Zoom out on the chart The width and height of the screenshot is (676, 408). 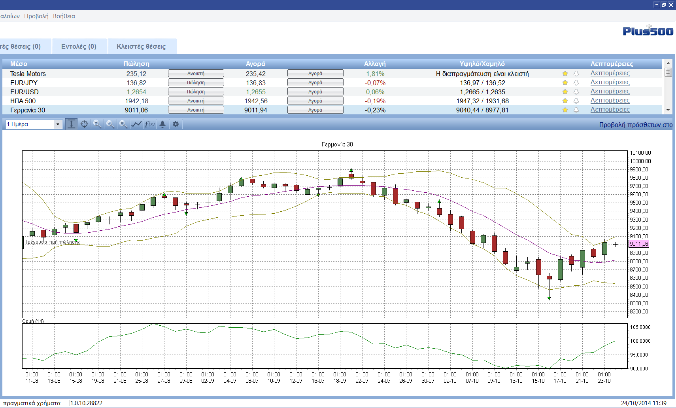[x=110, y=124]
